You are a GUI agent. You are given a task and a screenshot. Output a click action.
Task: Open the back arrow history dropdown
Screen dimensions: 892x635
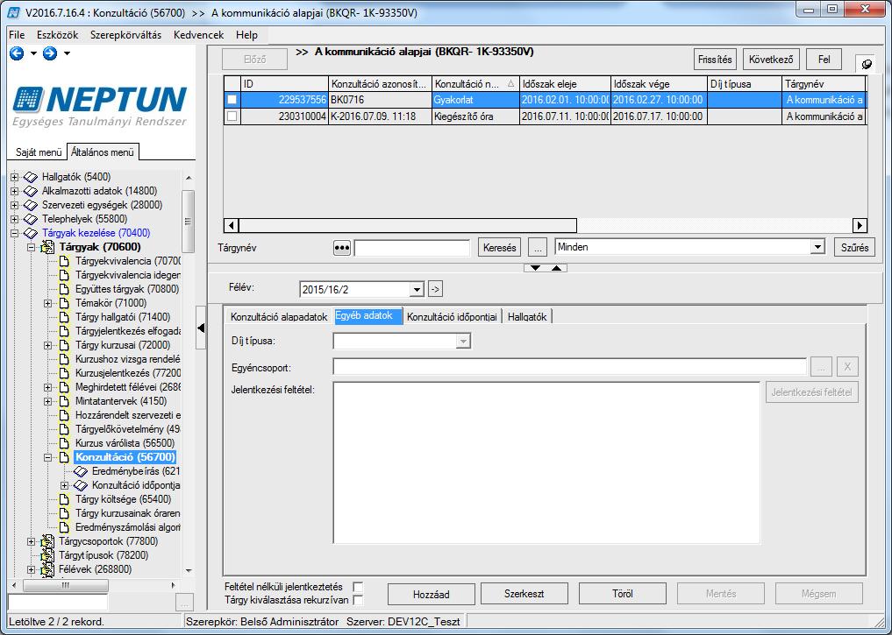point(33,53)
